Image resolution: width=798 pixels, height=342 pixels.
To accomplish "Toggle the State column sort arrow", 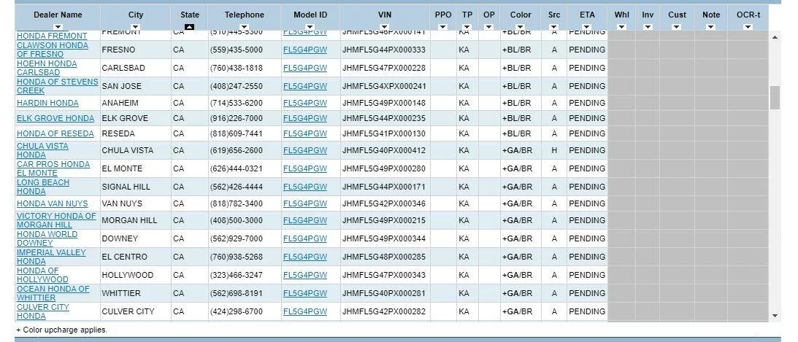I will [189, 27].
